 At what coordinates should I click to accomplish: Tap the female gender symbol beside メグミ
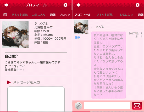point(36,24)
